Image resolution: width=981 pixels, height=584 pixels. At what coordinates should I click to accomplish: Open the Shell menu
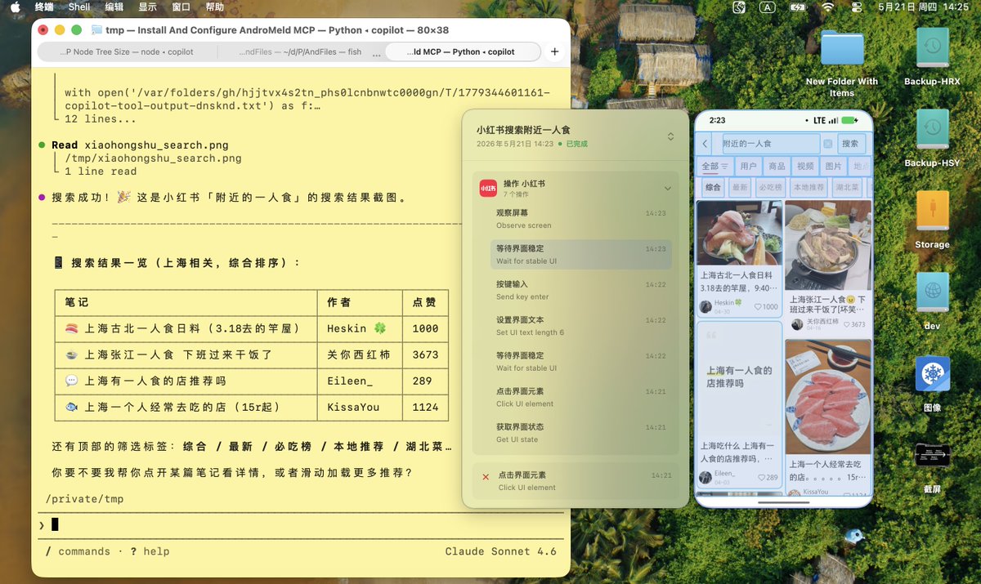79,7
